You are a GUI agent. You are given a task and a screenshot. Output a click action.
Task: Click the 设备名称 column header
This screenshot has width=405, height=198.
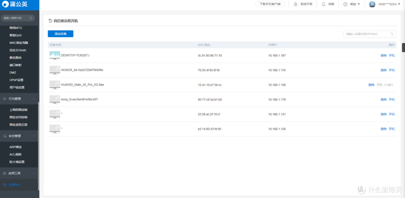click(x=55, y=45)
